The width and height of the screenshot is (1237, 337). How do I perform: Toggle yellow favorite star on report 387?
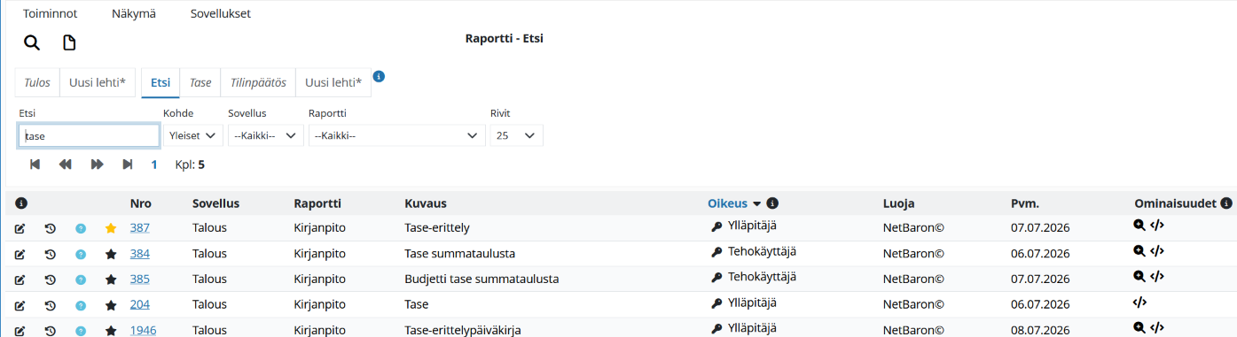111,228
